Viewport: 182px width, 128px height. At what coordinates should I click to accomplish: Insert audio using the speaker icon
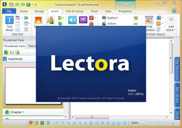pos(72,20)
